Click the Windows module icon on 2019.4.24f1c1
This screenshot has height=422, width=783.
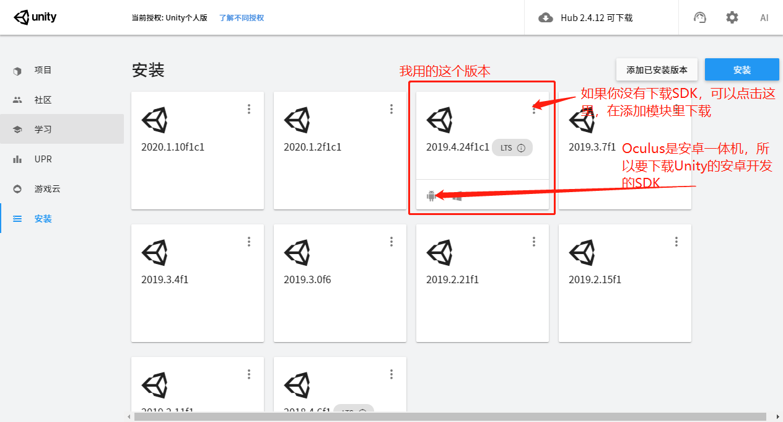pyautogui.click(x=457, y=196)
